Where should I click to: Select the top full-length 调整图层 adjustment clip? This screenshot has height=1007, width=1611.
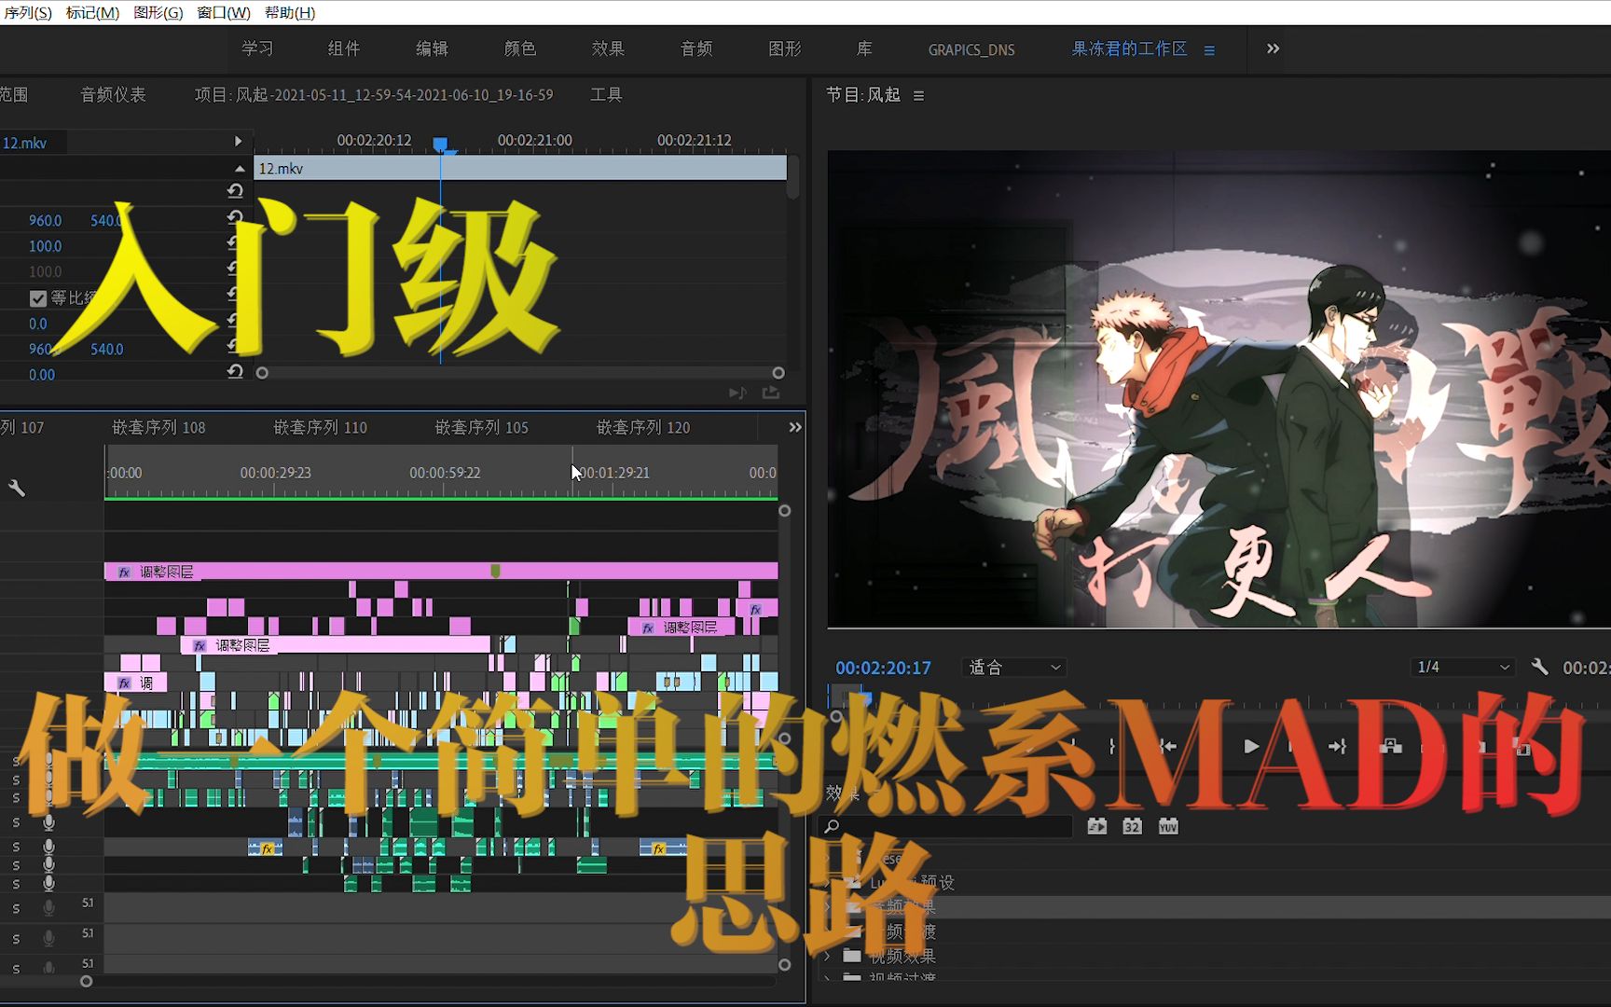pos(441,571)
